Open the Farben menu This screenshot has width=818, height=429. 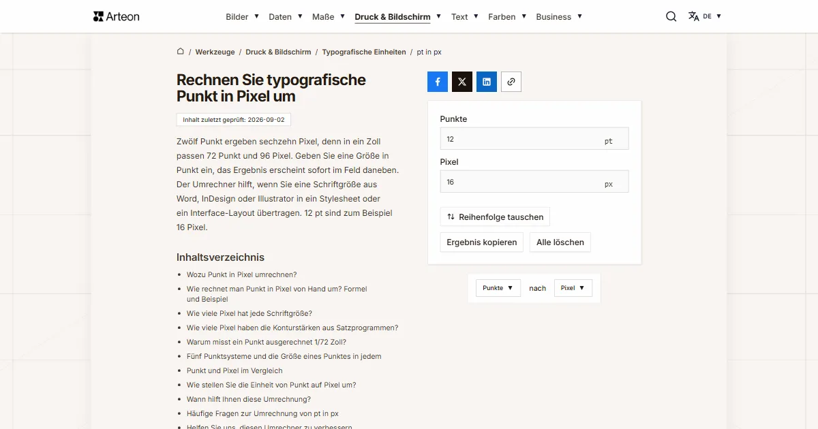click(507, 16)
